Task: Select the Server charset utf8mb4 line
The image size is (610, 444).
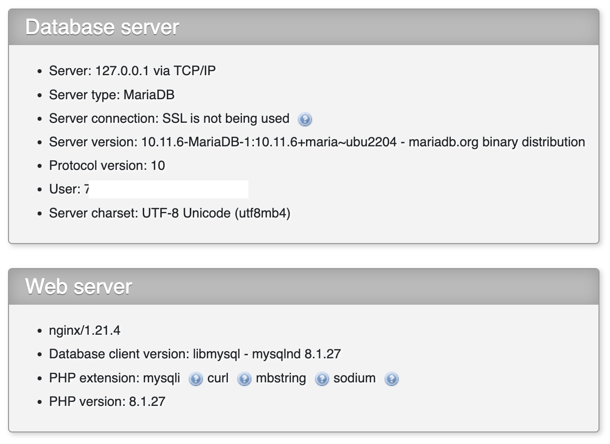Action: tap(170, 213)
